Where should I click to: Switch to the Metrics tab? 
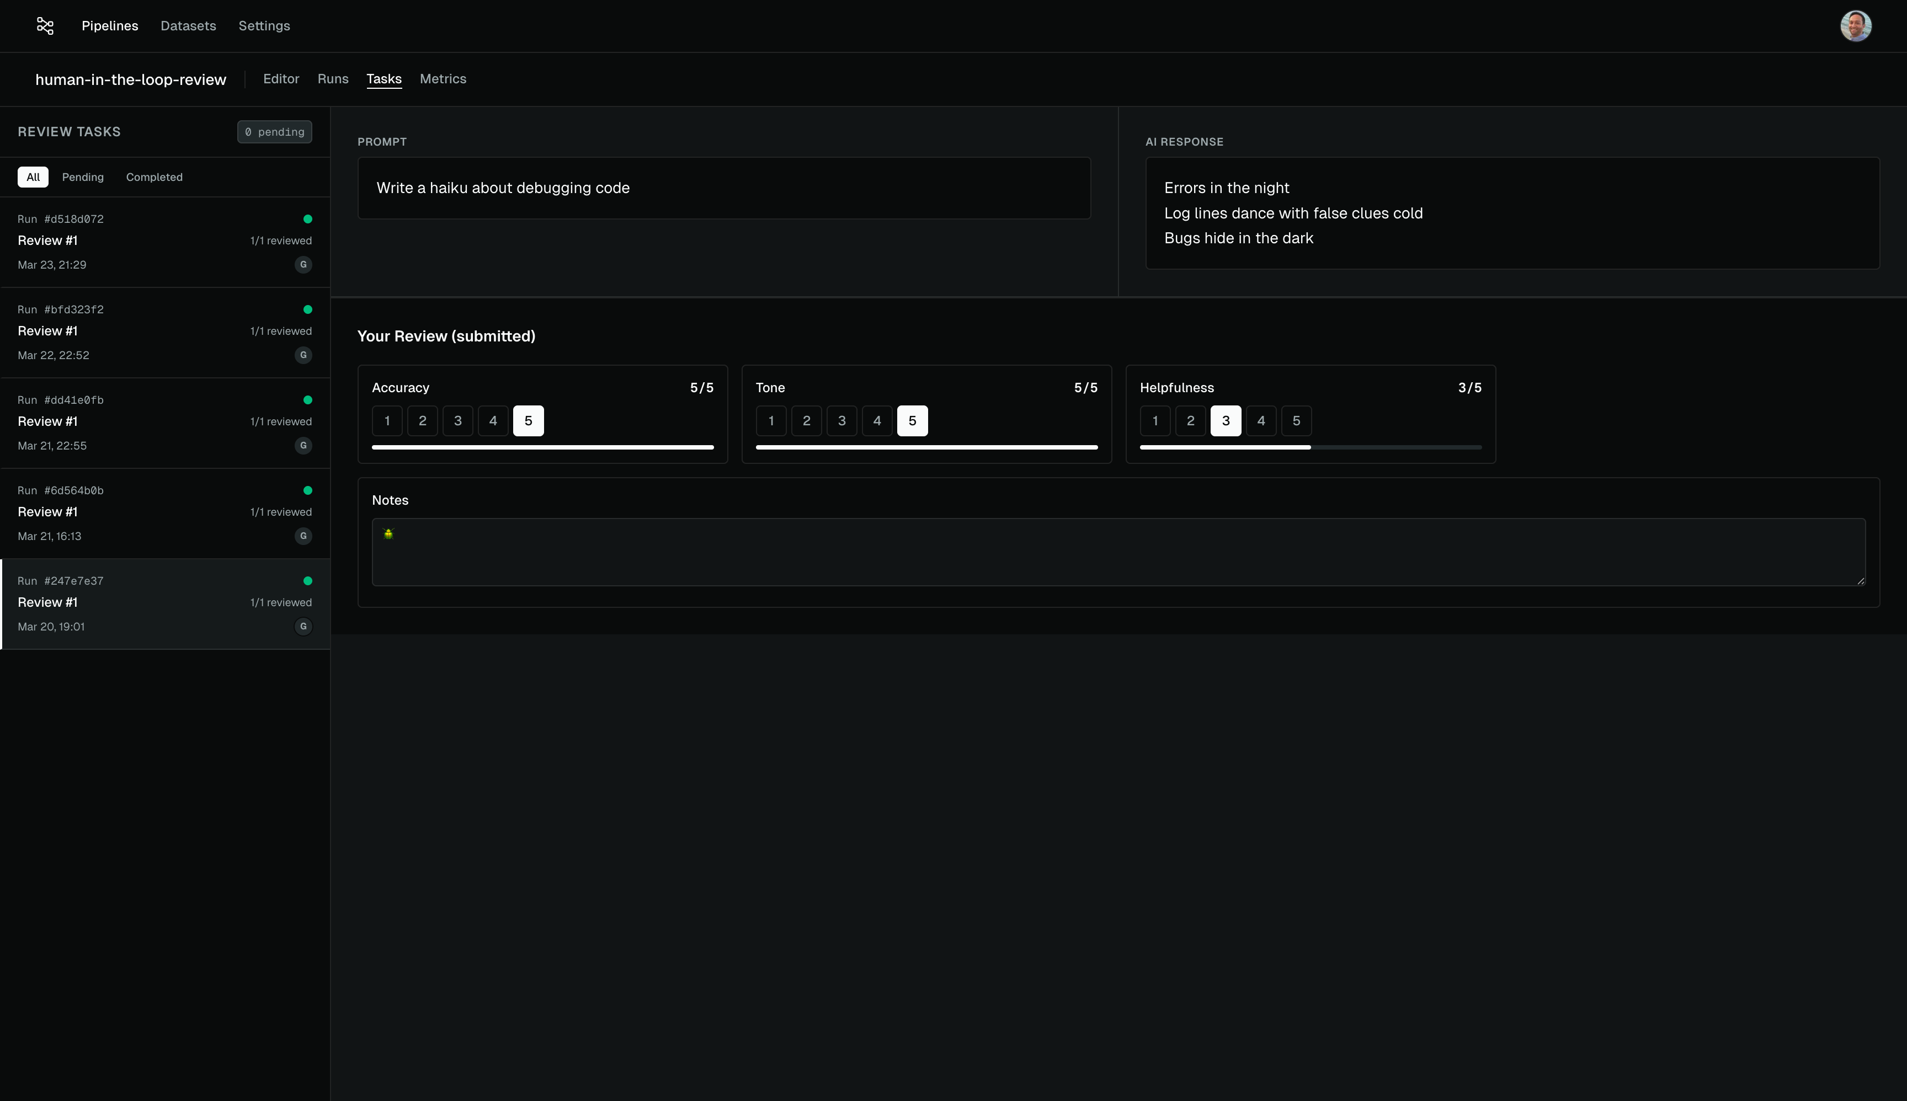443,79
